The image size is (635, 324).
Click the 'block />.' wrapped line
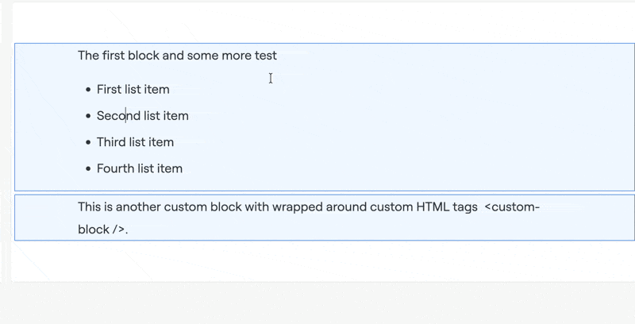(x=102, y=229)
